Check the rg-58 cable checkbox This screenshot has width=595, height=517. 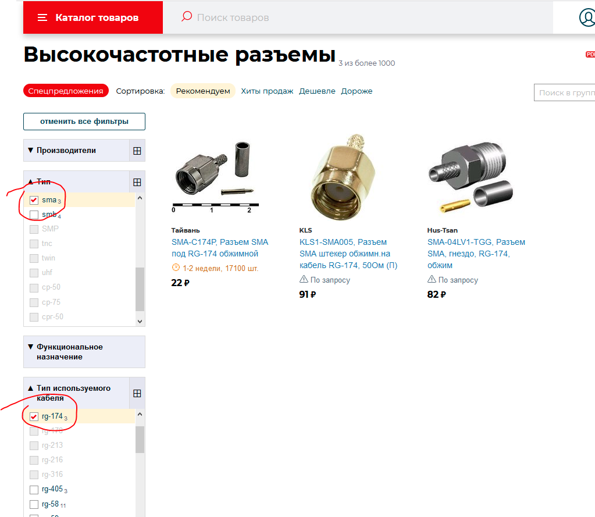(34, 504)
